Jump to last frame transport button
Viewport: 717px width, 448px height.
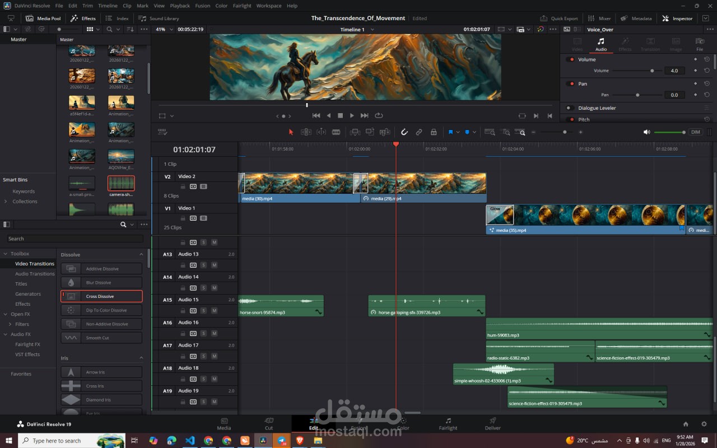tap(365, 115)
